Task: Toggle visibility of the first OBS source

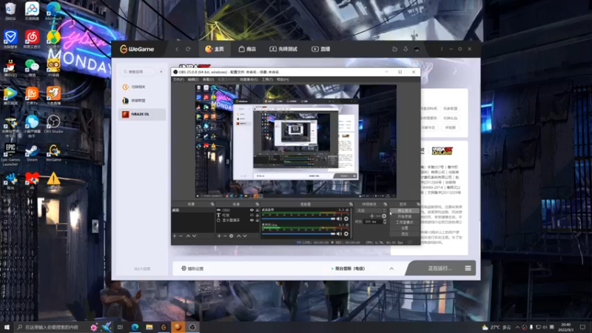Action: 252,210
